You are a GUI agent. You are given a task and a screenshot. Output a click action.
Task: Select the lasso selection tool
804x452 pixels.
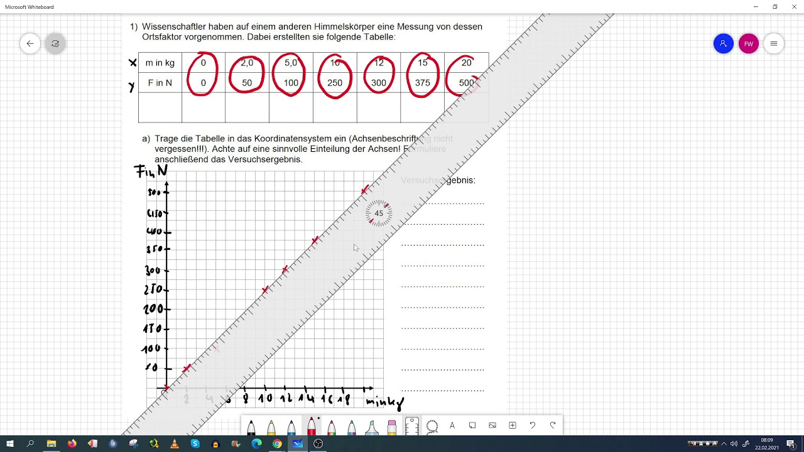point(432,426)
